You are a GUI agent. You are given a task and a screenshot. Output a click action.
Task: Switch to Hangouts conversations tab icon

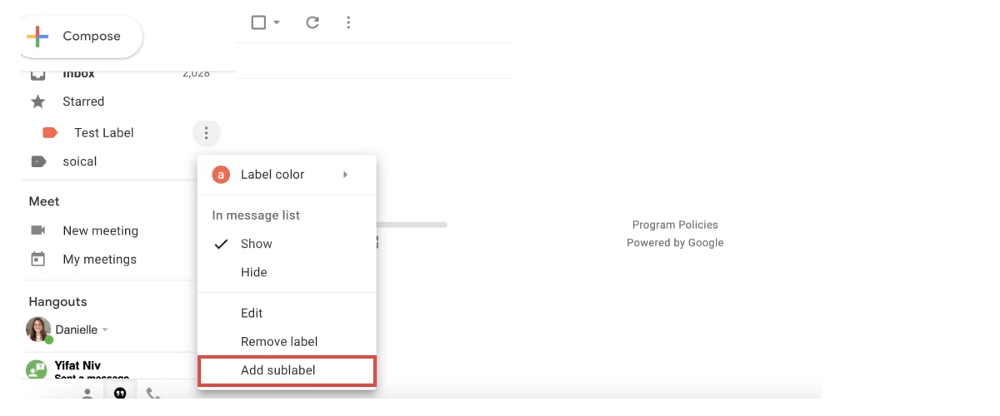[120, 393]
